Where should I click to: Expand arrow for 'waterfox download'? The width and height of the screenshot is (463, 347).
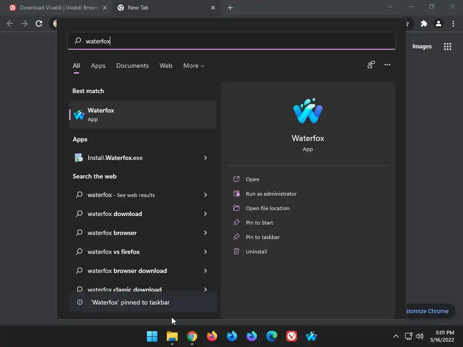click(205, 214)
